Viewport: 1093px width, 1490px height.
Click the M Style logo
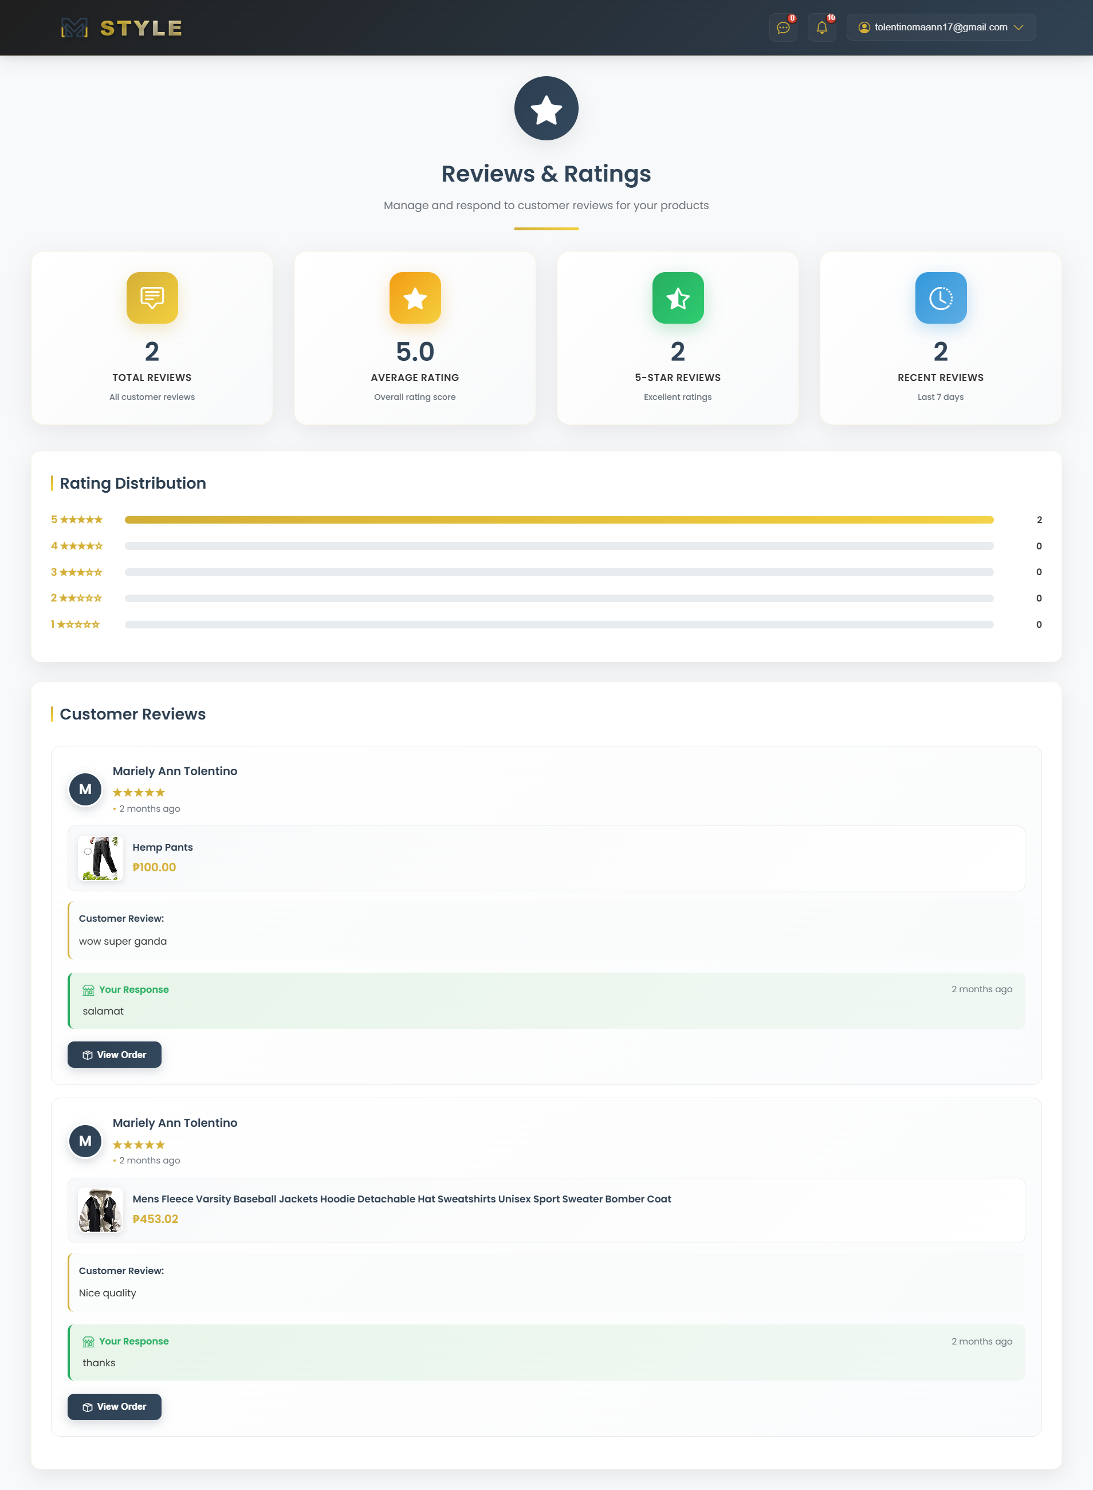pos(121,28)
